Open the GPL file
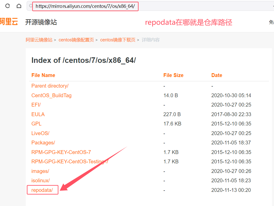 coord(36,124)
